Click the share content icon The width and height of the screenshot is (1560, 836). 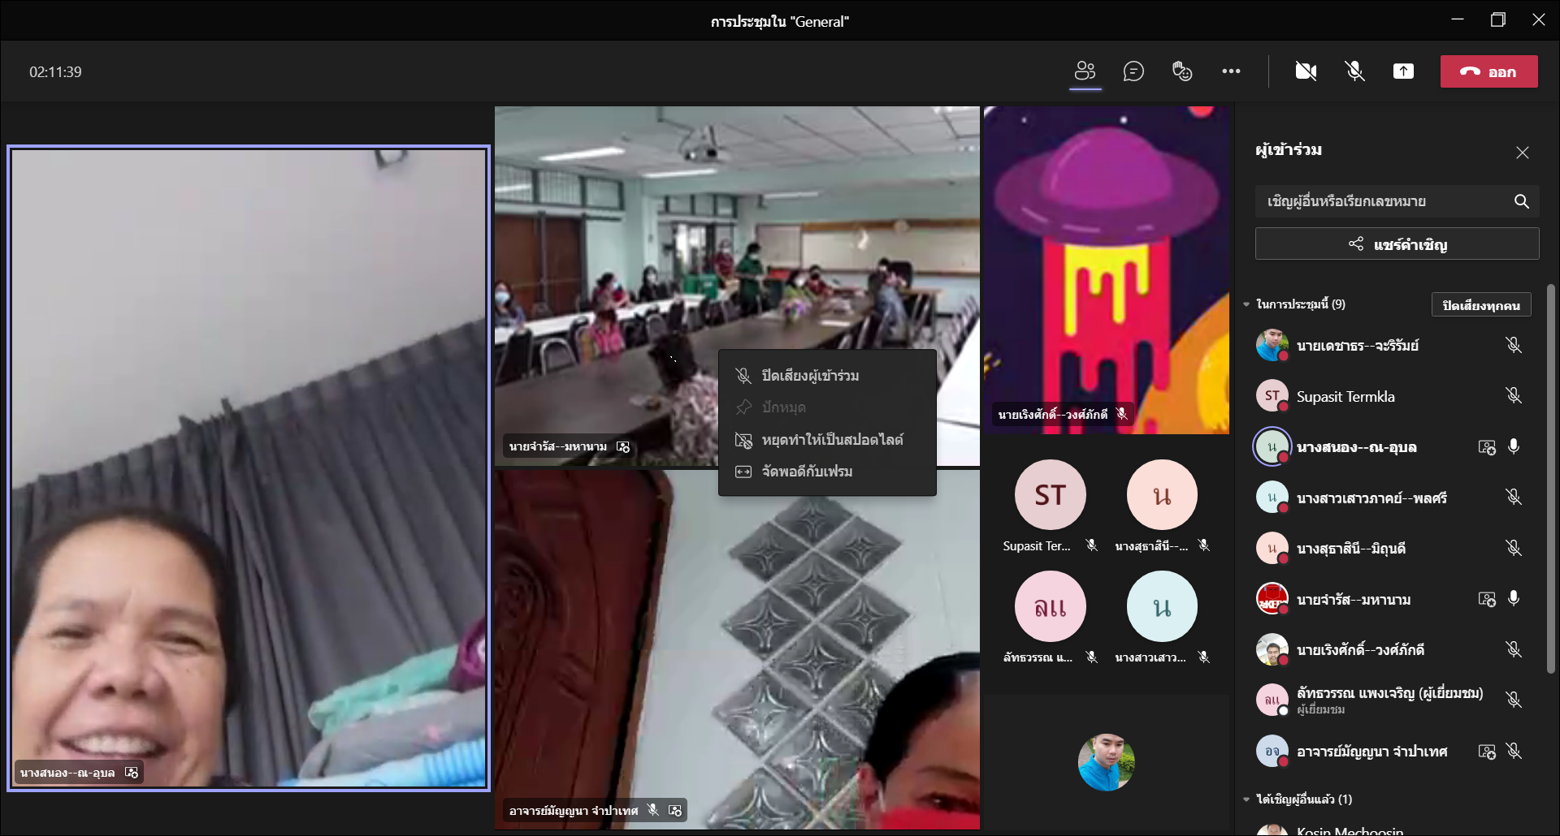click(x=1403, y=71)
